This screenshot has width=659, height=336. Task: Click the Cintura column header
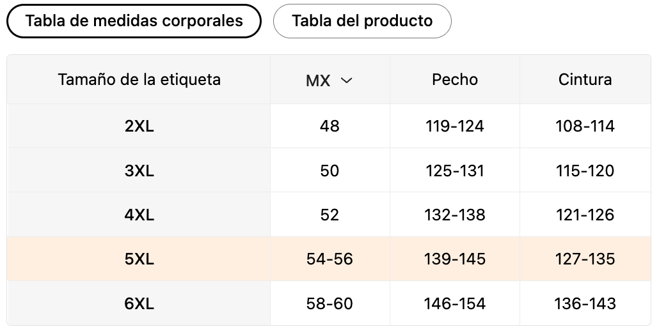click(x=585, y=80)
